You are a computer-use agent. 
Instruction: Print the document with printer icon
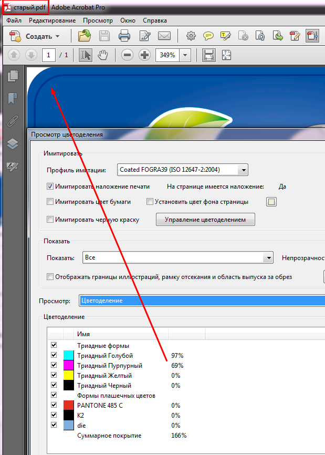click(124, 36)
